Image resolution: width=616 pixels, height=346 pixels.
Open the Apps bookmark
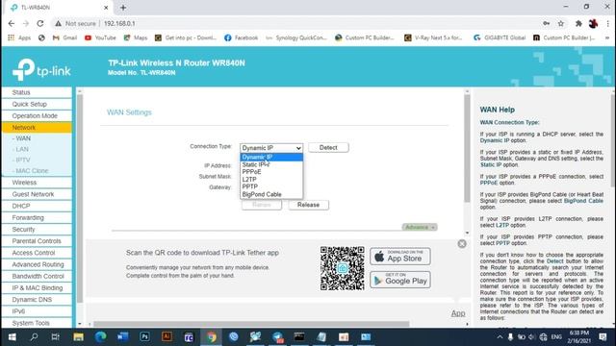click(x=19, y=37)
